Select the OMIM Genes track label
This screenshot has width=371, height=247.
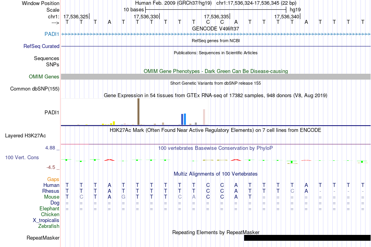click(44, 76)
